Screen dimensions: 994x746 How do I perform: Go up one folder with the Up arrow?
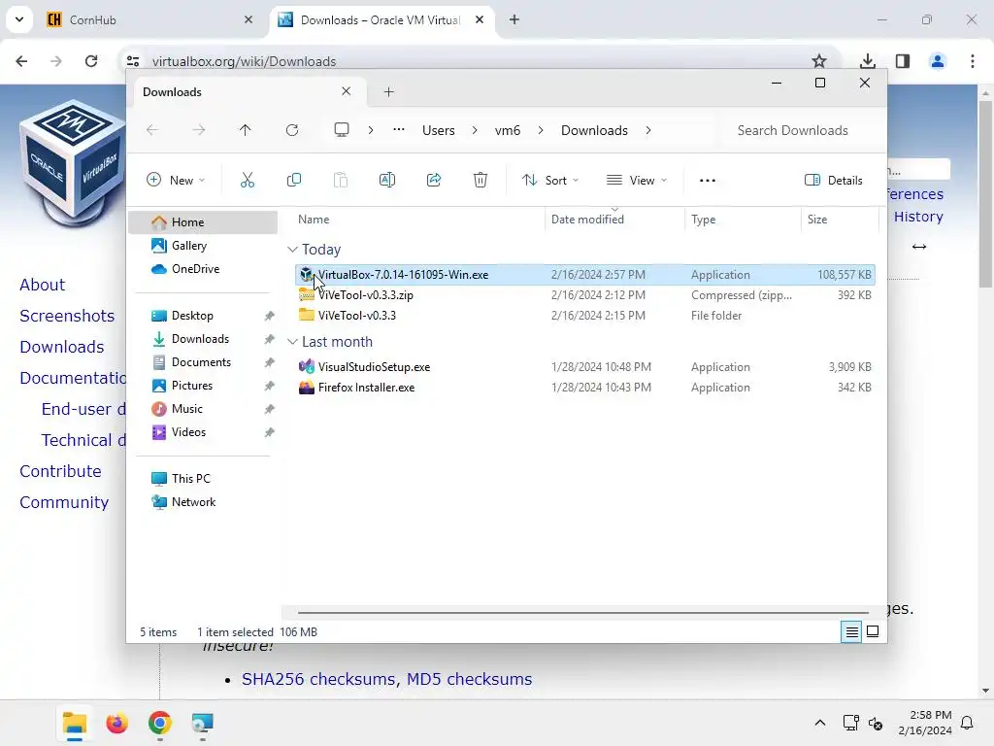pyautogui.click(x=246, y=130)
